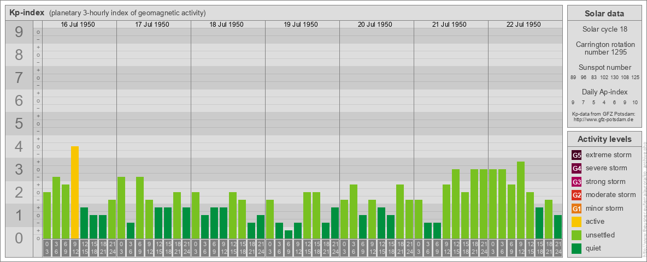Select the 16 Jul 1950 date header
The image size is (647, 262).
point(78,25)
